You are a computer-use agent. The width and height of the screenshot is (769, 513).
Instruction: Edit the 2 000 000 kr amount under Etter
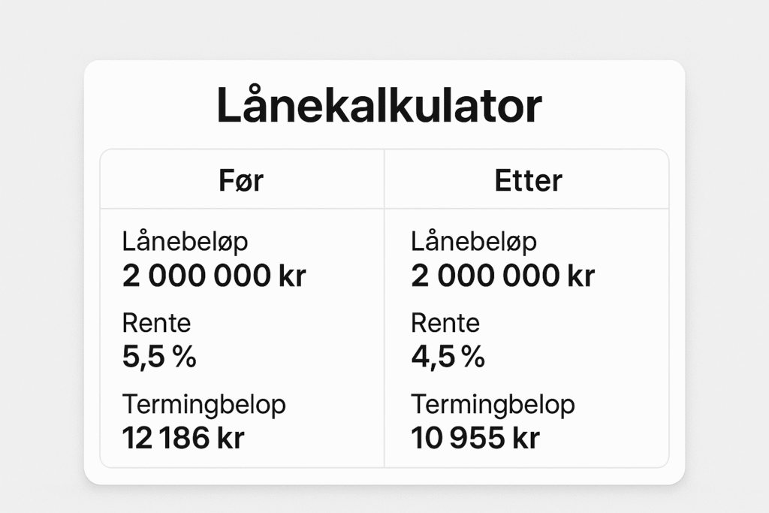503,276
